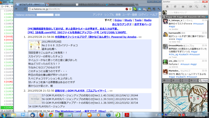Open Janetter direct messages envelope icon

pyautogui.click(x=183, y=6)
